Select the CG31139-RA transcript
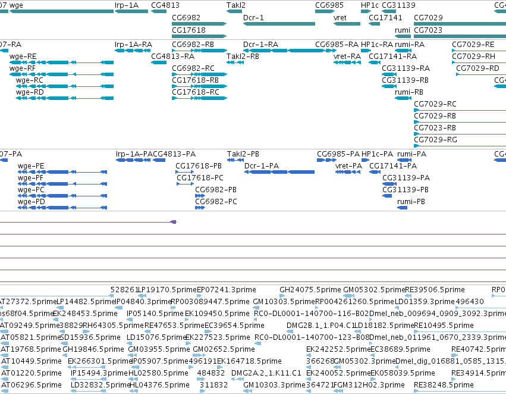This screenshot has width=506, height=394. click(x=389, y=74)
